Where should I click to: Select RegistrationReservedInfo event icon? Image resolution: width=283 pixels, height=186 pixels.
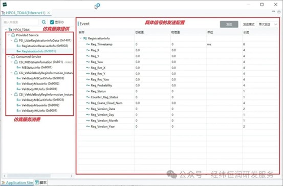pos(18,46)
